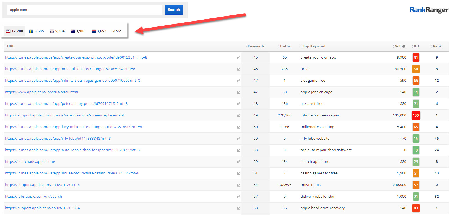
Task: Open the https://searchads.apple.com/ link
Action: click(30, 162)
